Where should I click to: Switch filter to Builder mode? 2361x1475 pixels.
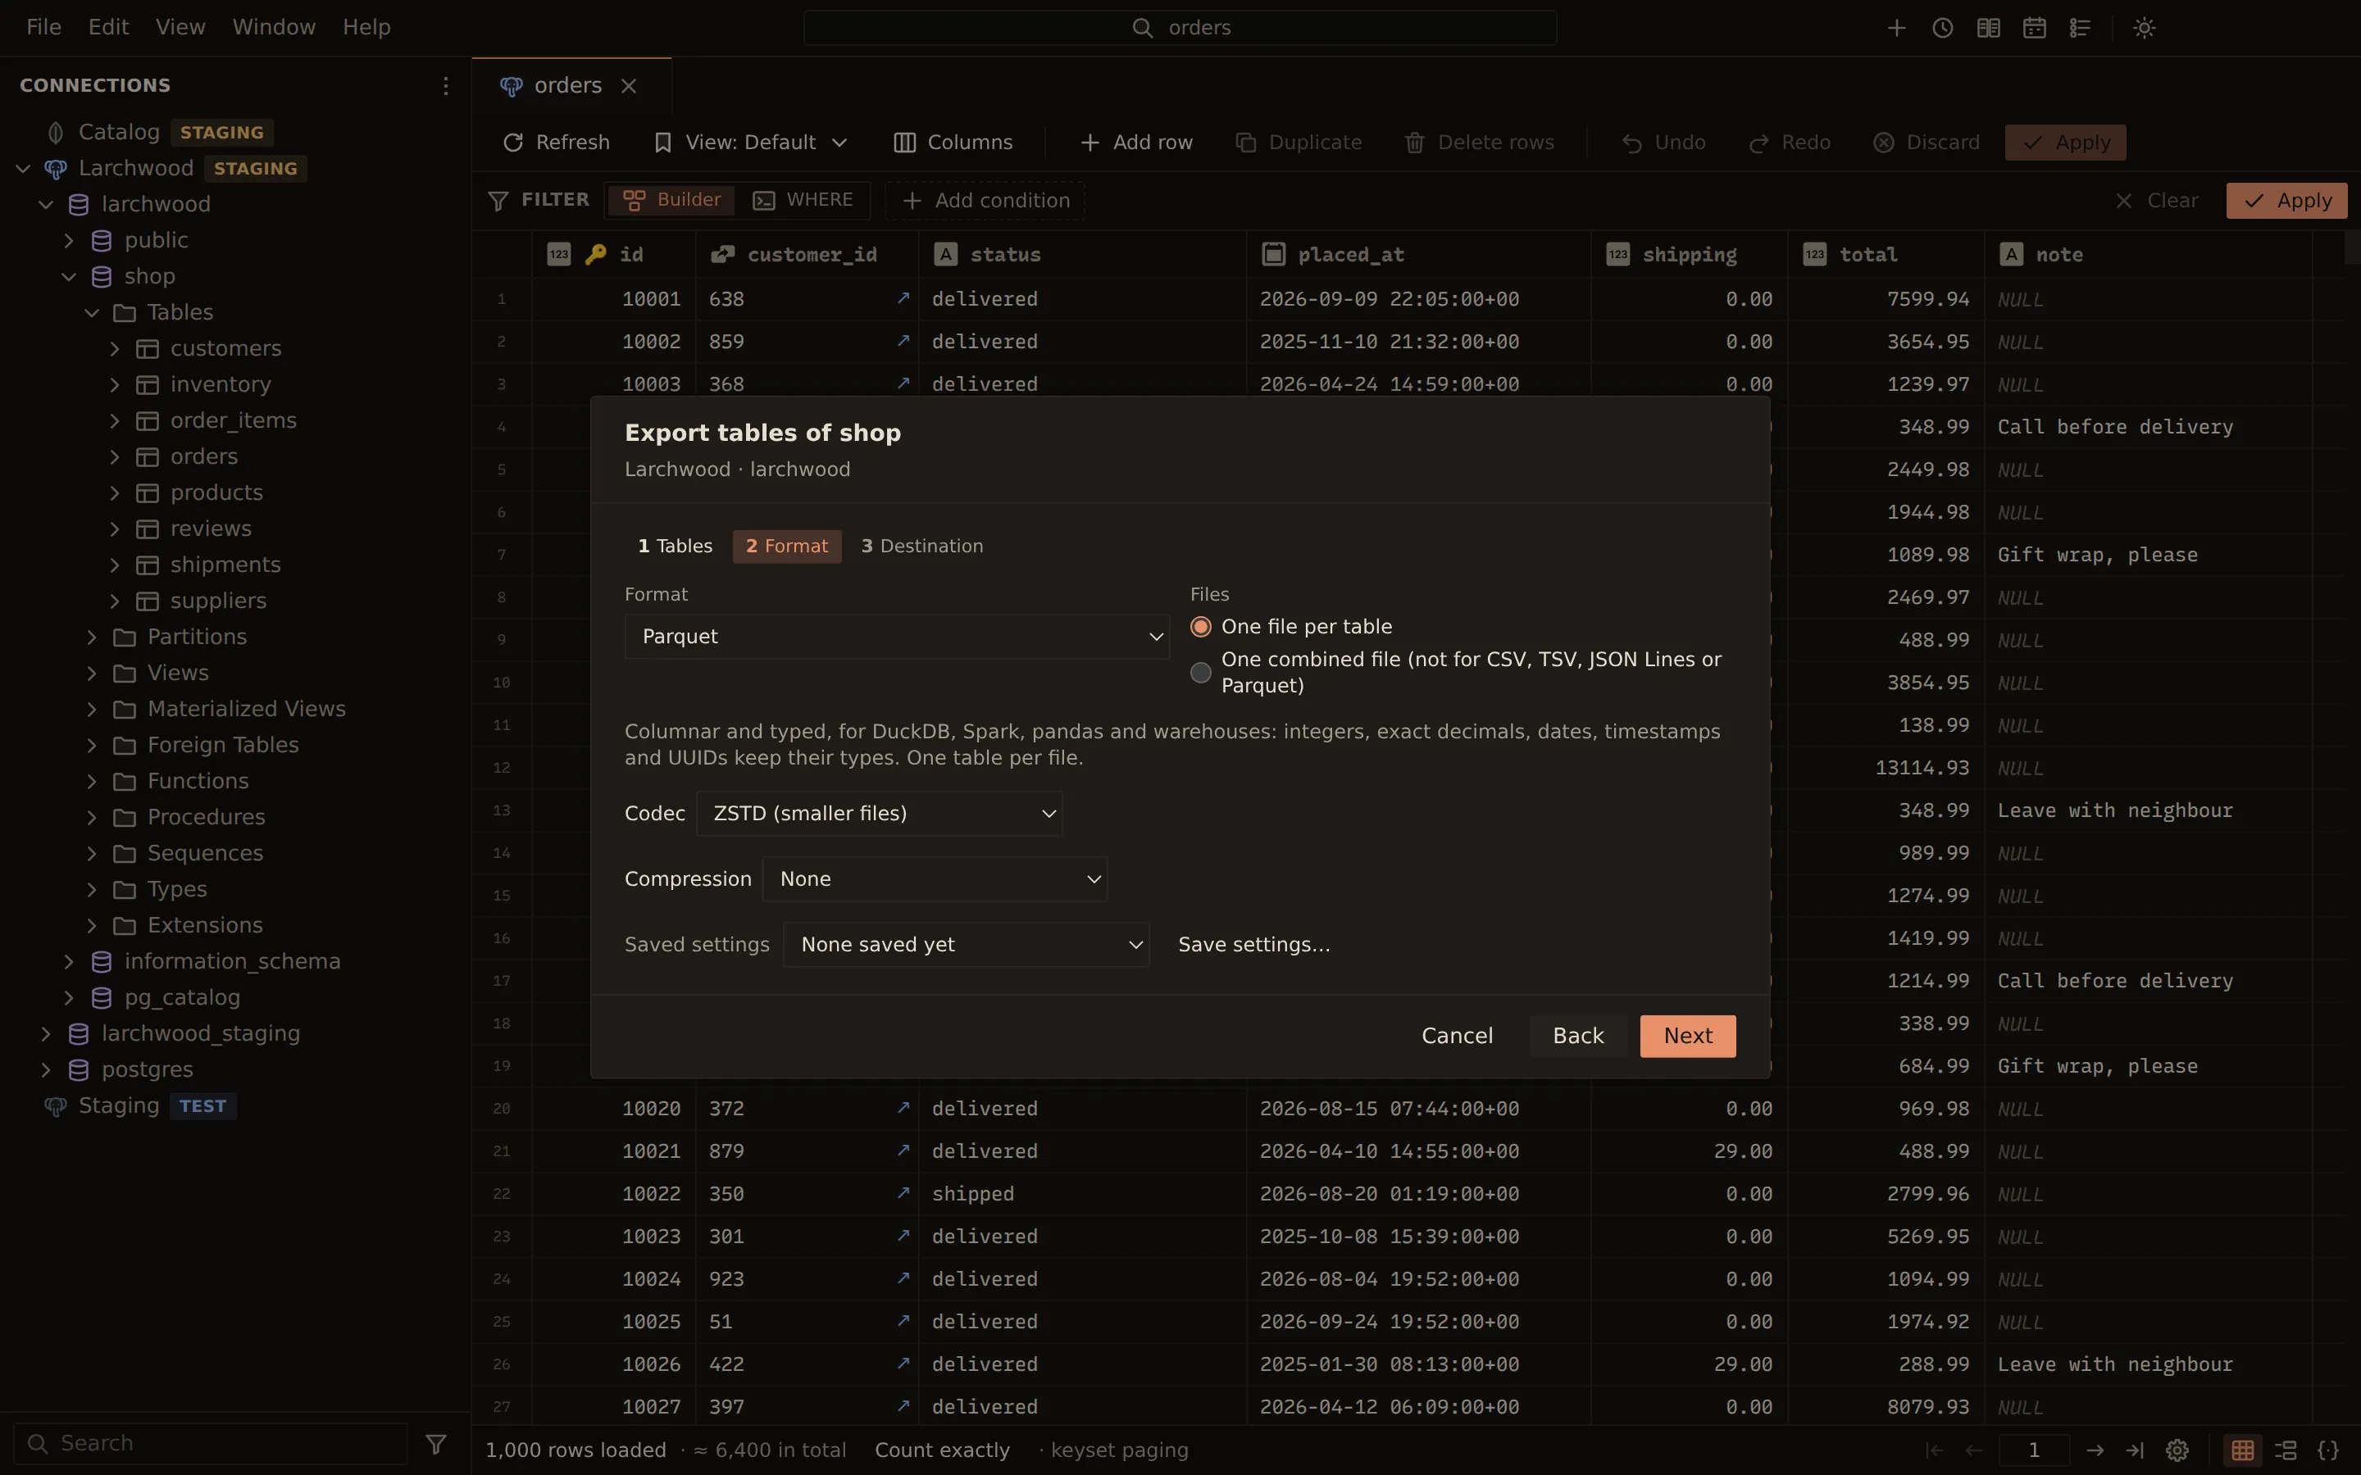pyautogui.click(x=671, y=200)
